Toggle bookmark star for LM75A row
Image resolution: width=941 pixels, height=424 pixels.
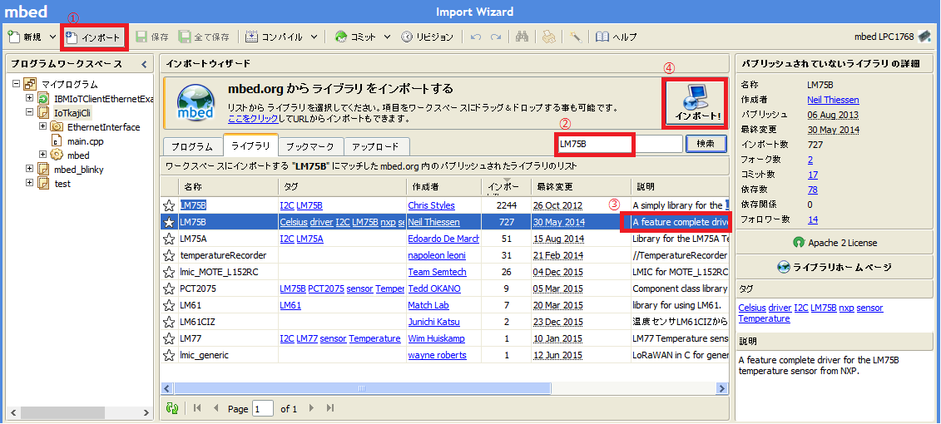(169, 239)
